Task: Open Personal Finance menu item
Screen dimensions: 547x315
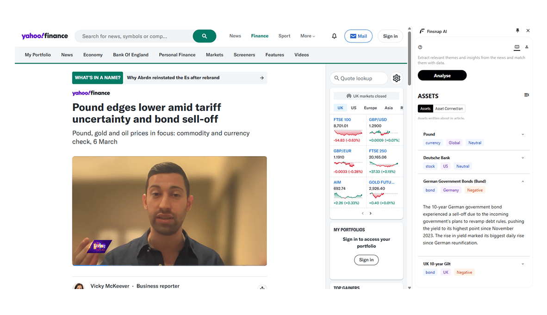Action: (177, 55)
